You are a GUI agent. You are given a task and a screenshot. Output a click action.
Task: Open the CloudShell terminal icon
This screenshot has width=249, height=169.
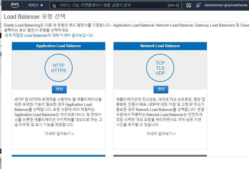(x=189, y=5)
